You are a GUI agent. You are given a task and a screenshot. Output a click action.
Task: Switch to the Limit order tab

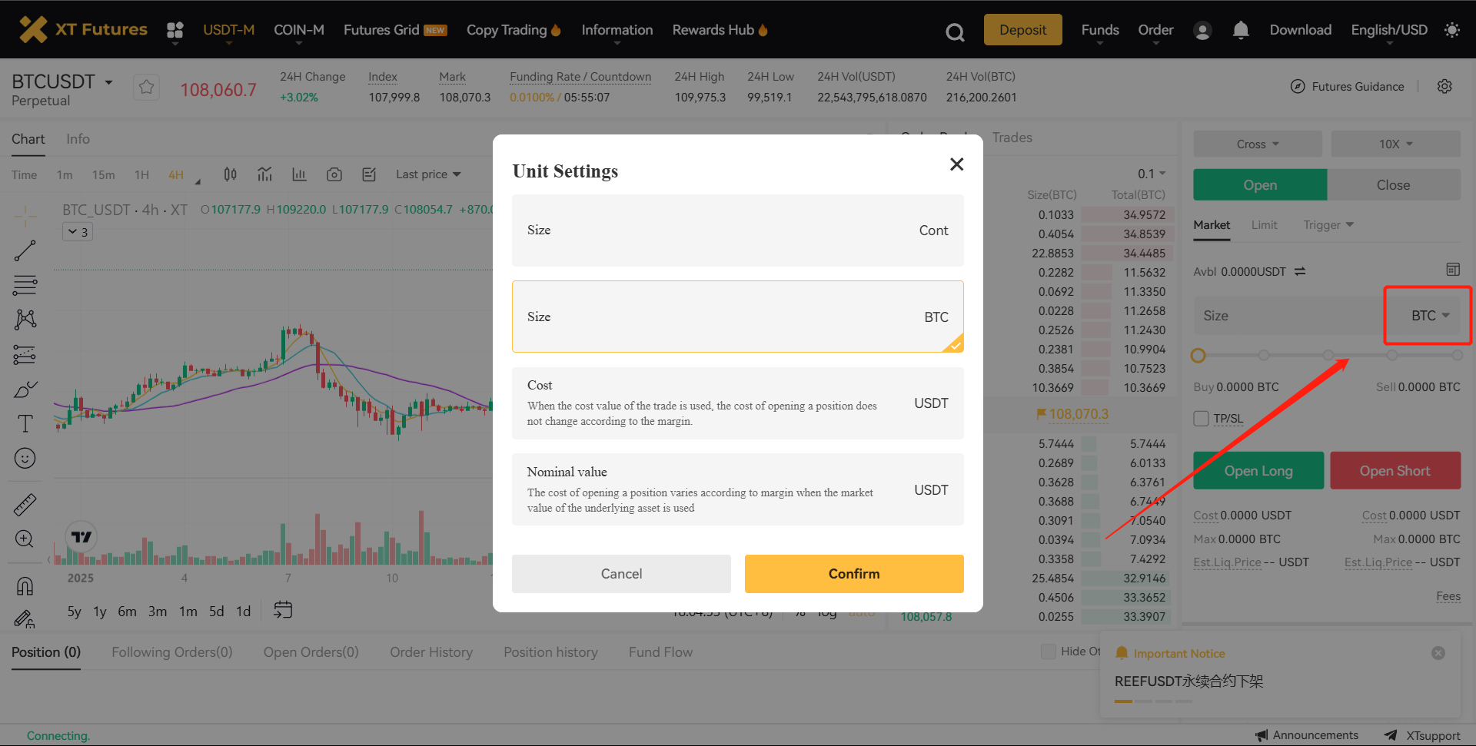tap(1264, 225)
